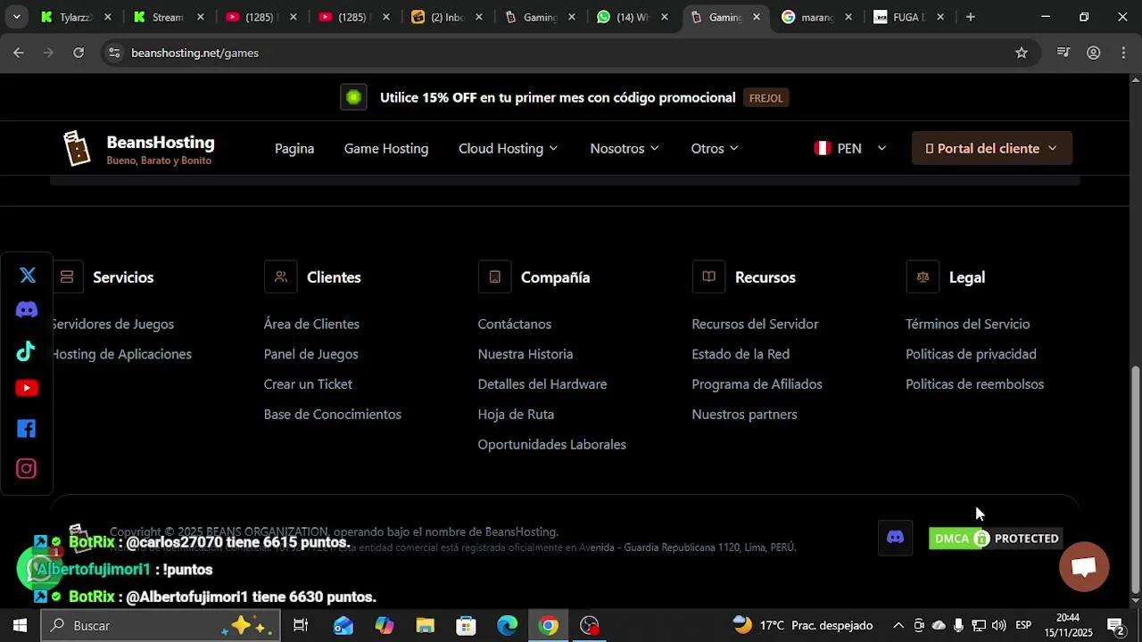
Task: Open Microsoft Edge from taskbar
Action: coord(507,625)
